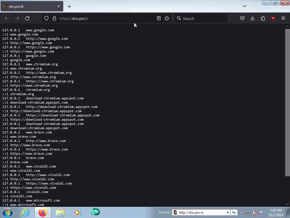This screenshot has height=218, width=290.
Task: Click the line '::1 google.com'
Action: click(16, 60)
